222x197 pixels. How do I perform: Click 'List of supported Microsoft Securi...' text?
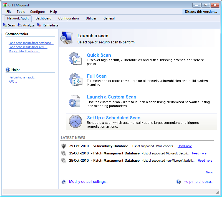pos(166,153)
